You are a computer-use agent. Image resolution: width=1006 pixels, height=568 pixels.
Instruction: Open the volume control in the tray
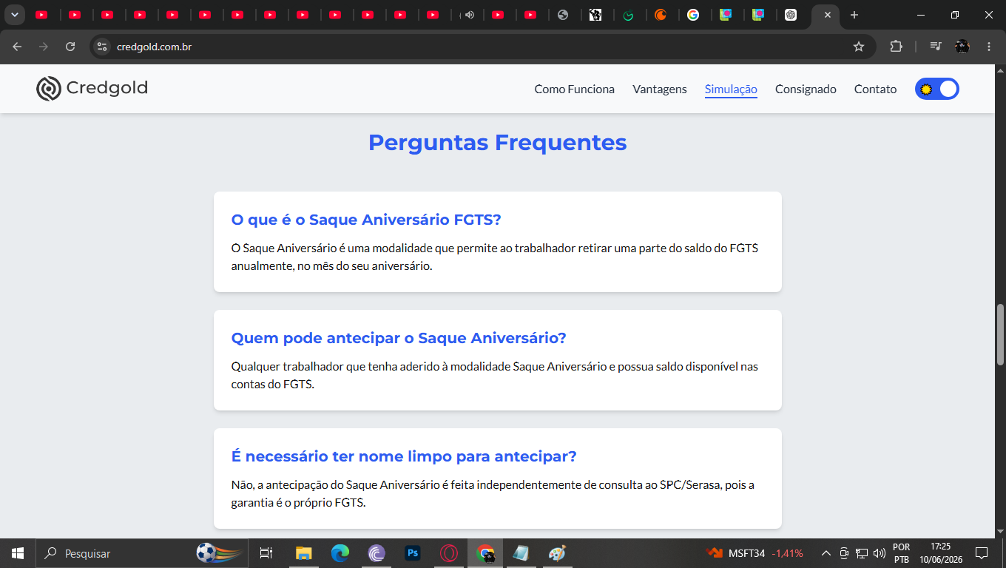pyautogui.click(x=880, y=553)
